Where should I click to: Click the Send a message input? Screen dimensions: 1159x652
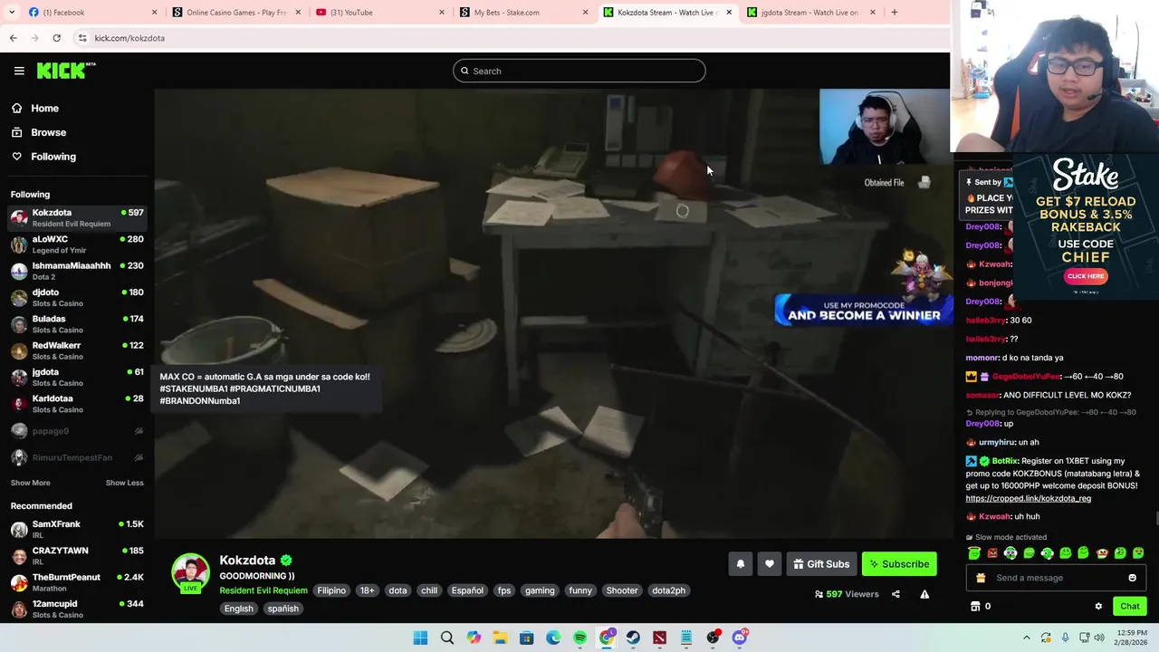(x=1055, y=578)
